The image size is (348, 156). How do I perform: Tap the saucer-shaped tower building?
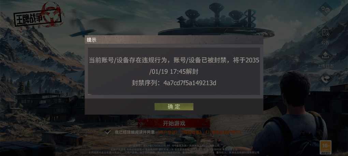pos(216,21)
